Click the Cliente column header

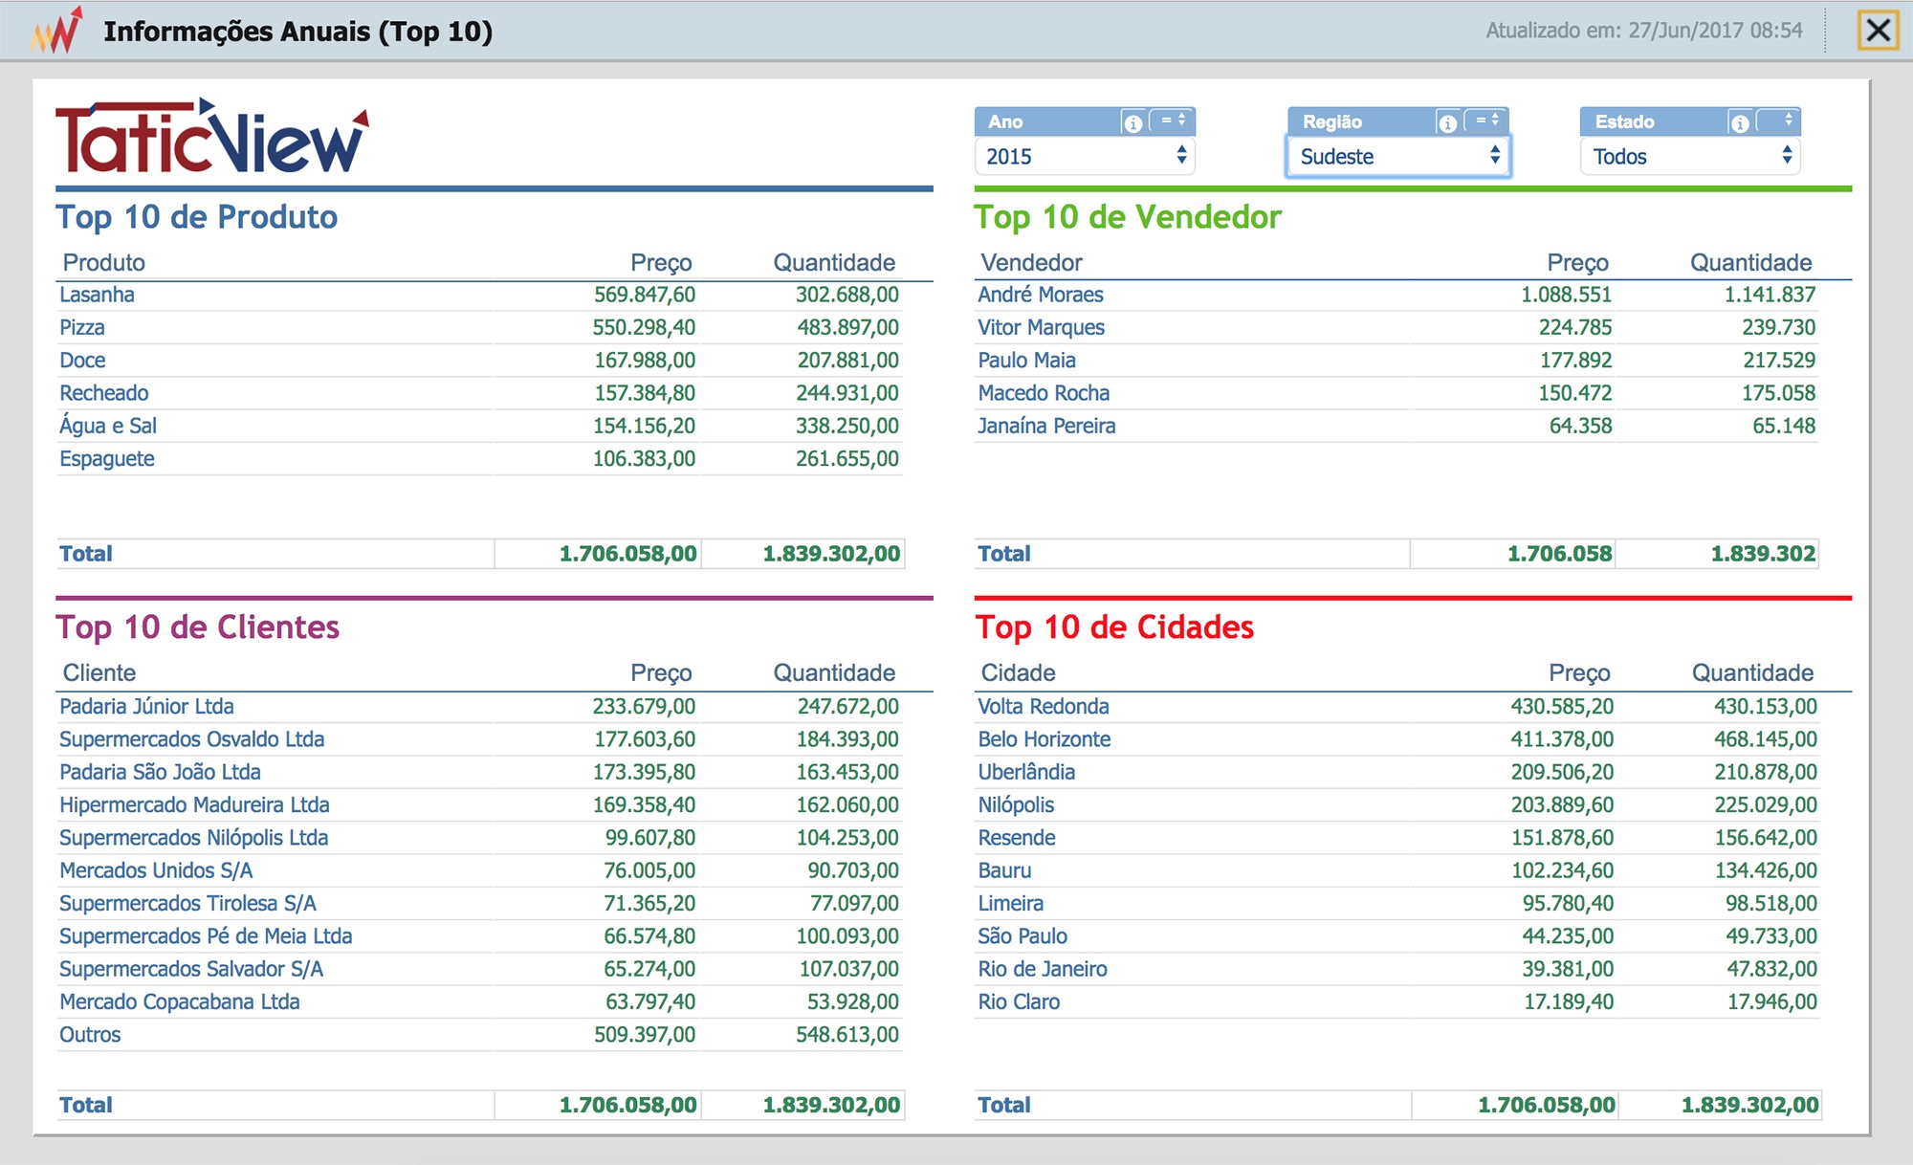pyautogui.click(x=99, y=672)
